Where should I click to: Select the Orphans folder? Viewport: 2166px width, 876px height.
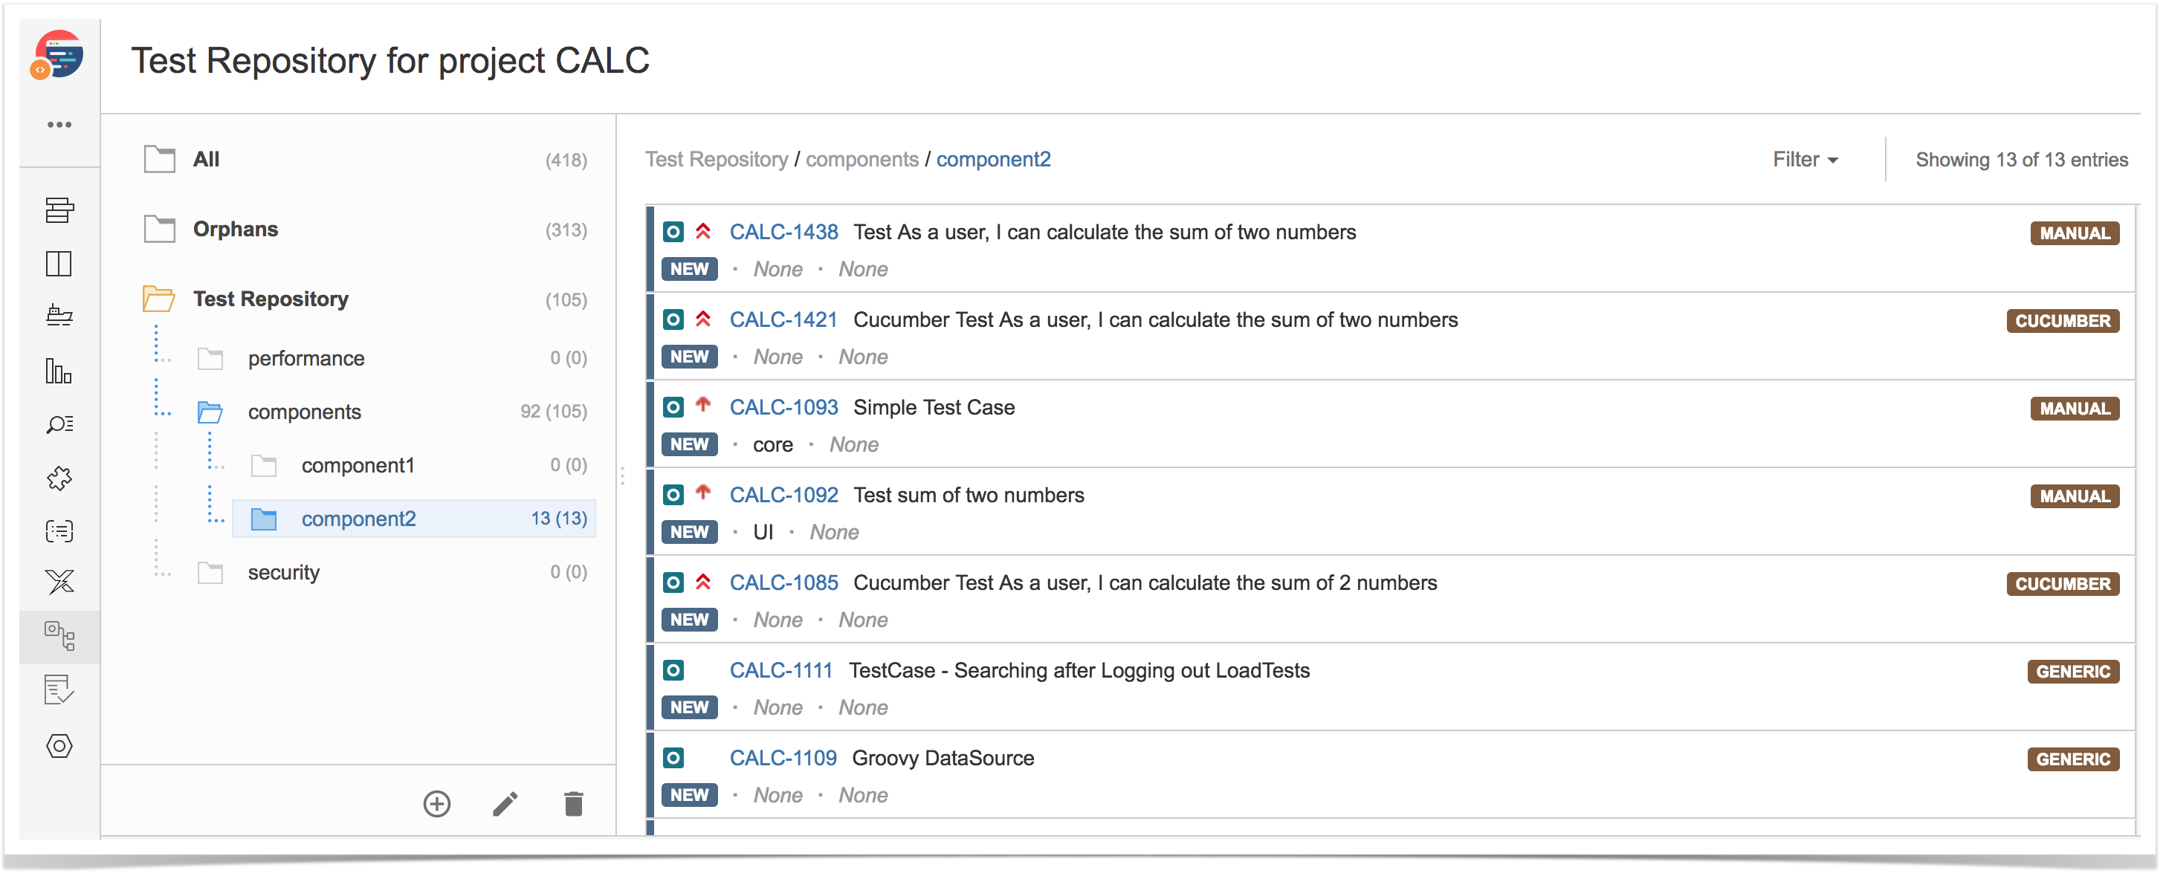(x=236, y=230)
